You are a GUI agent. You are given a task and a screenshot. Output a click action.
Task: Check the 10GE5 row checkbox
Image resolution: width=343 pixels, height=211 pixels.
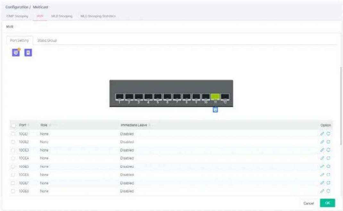13,167
